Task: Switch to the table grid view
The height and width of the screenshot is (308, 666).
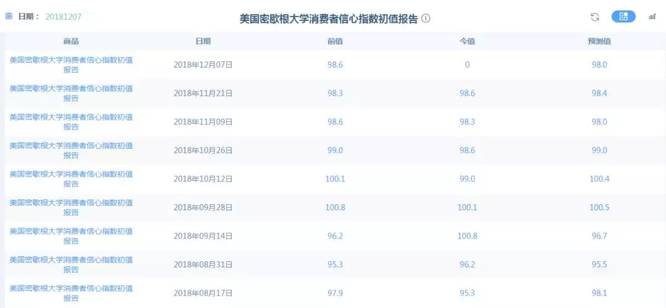Action: 623,17
